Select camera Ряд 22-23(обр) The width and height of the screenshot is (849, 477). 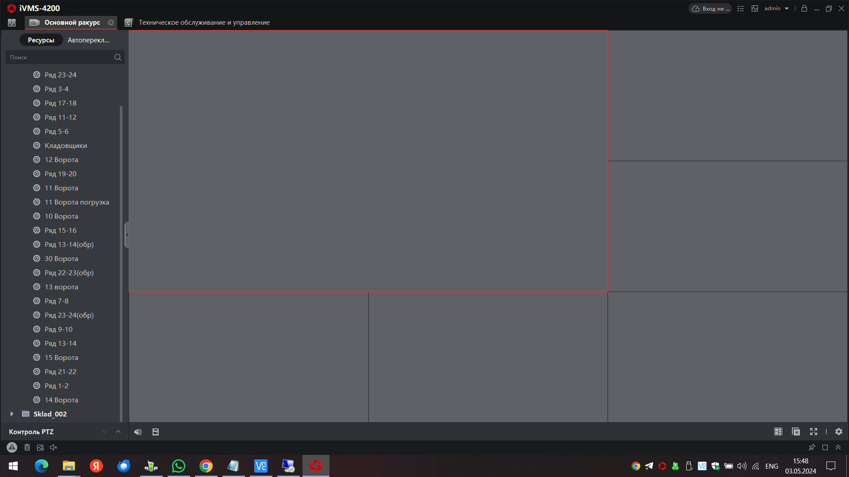click(x=69, y=273)
